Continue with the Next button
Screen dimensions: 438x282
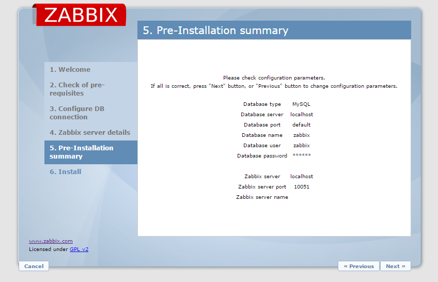tap(396, 266)
